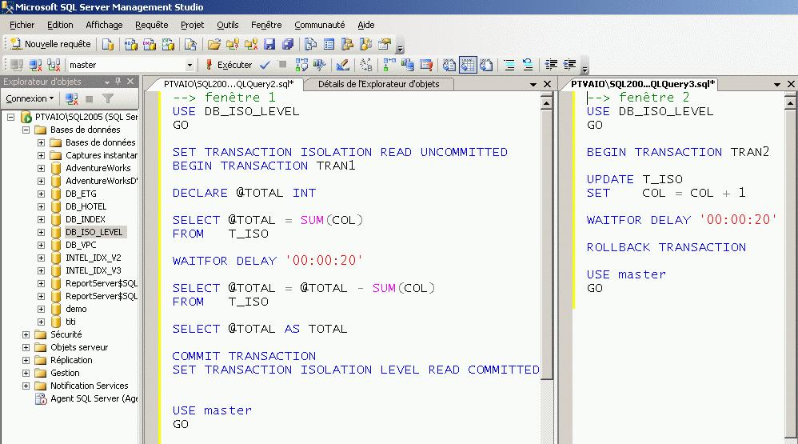Screen dimensions: 798x444
Task: Click the filter funnel icon in Object Explorer
Action: 108,98
